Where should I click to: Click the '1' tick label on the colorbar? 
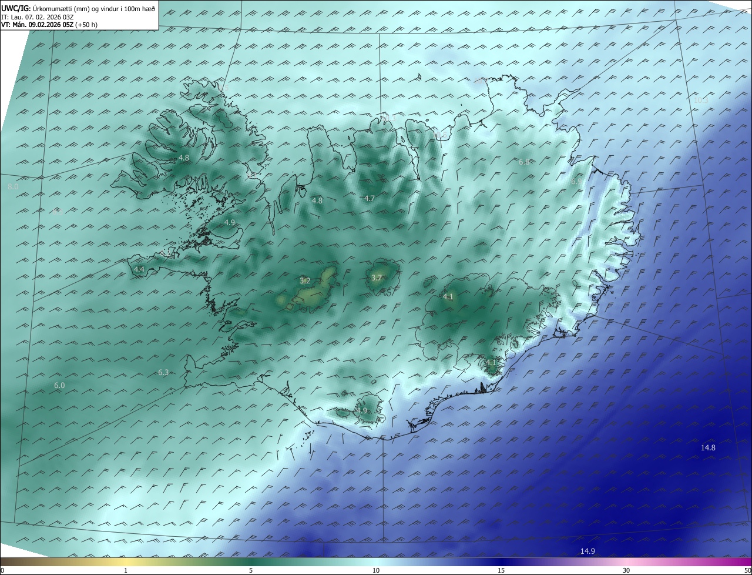point(126,571)
